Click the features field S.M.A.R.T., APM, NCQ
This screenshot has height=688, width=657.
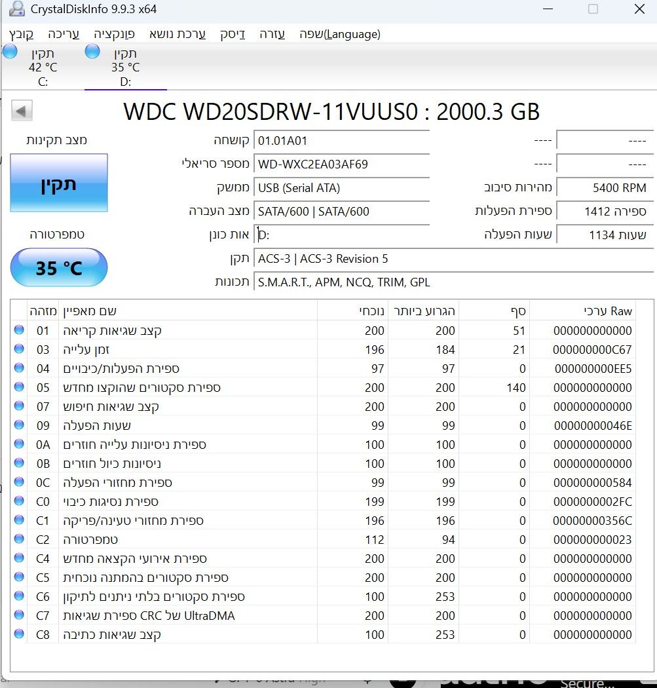(453, 282)
